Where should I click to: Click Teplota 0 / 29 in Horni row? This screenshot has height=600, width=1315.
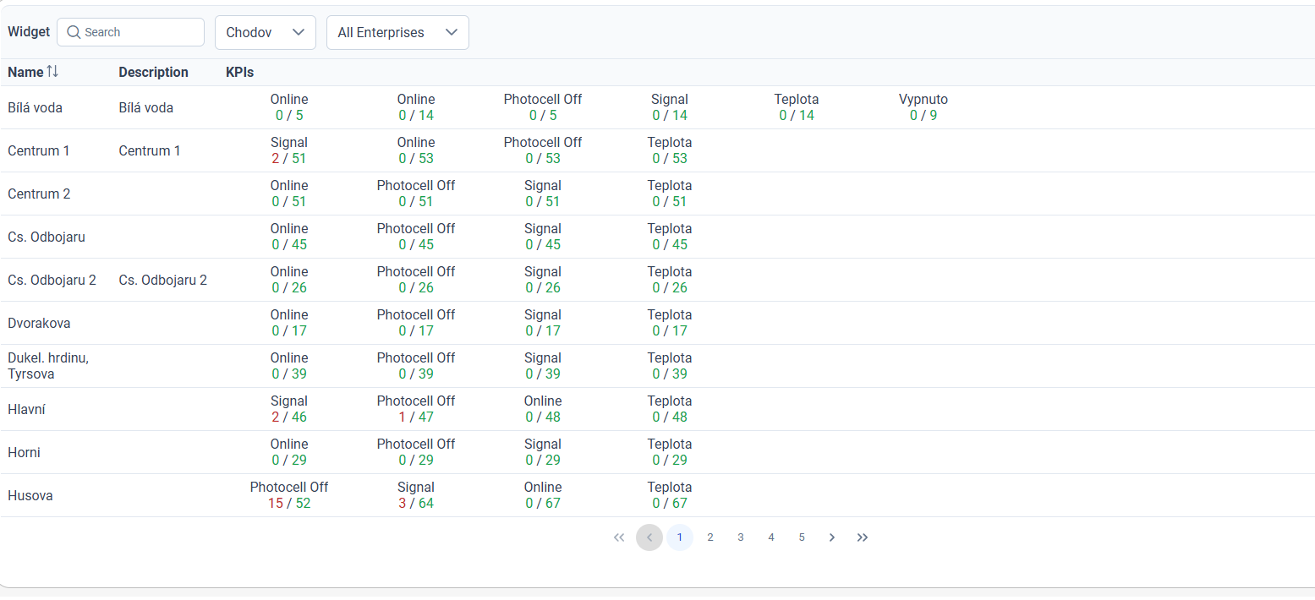pos(670,452)
